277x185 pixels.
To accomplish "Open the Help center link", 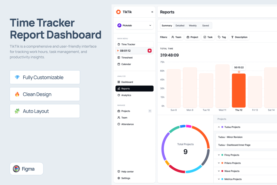I will [x=127, y=172].
